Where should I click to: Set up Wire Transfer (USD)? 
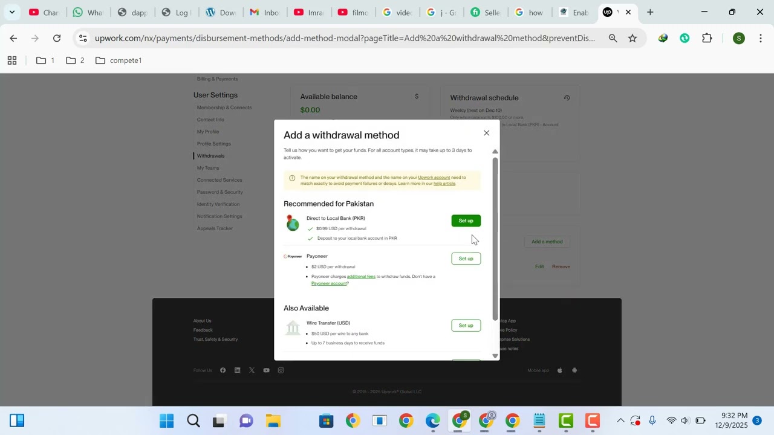click(466, 326)
